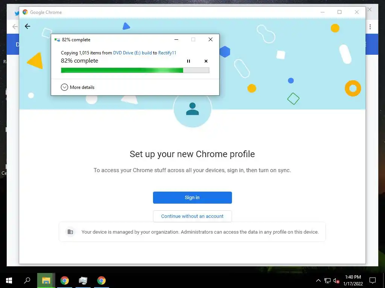Switch to second Chrome taskbar icon

click(x=102, y=280)
